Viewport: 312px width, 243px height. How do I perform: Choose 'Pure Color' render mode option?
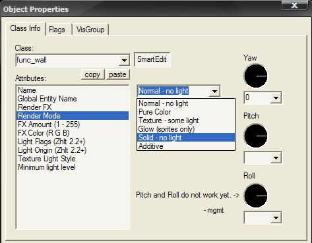click(186, 112)
